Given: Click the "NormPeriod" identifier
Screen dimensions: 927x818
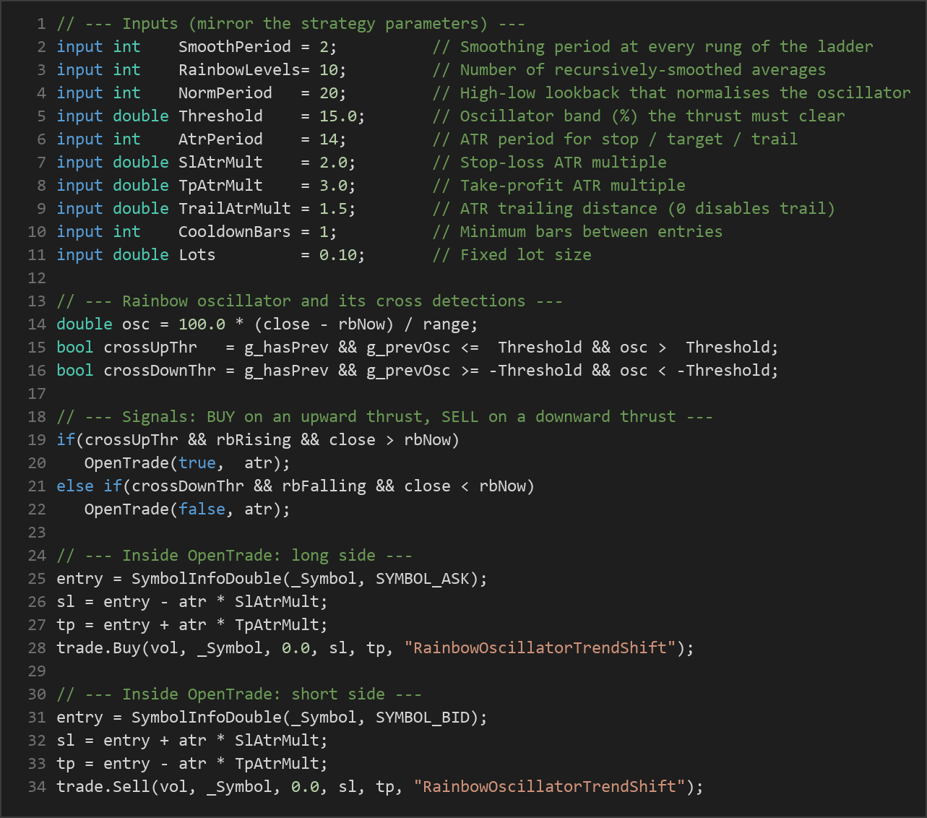Looking at the screenshot, I should [225, 93].
